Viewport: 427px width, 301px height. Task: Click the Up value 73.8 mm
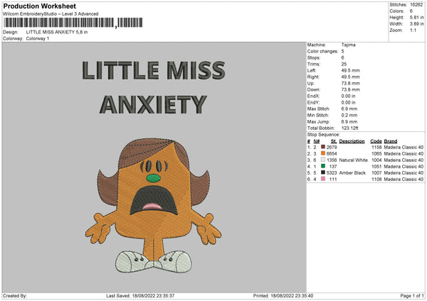[x=350, y=83]
